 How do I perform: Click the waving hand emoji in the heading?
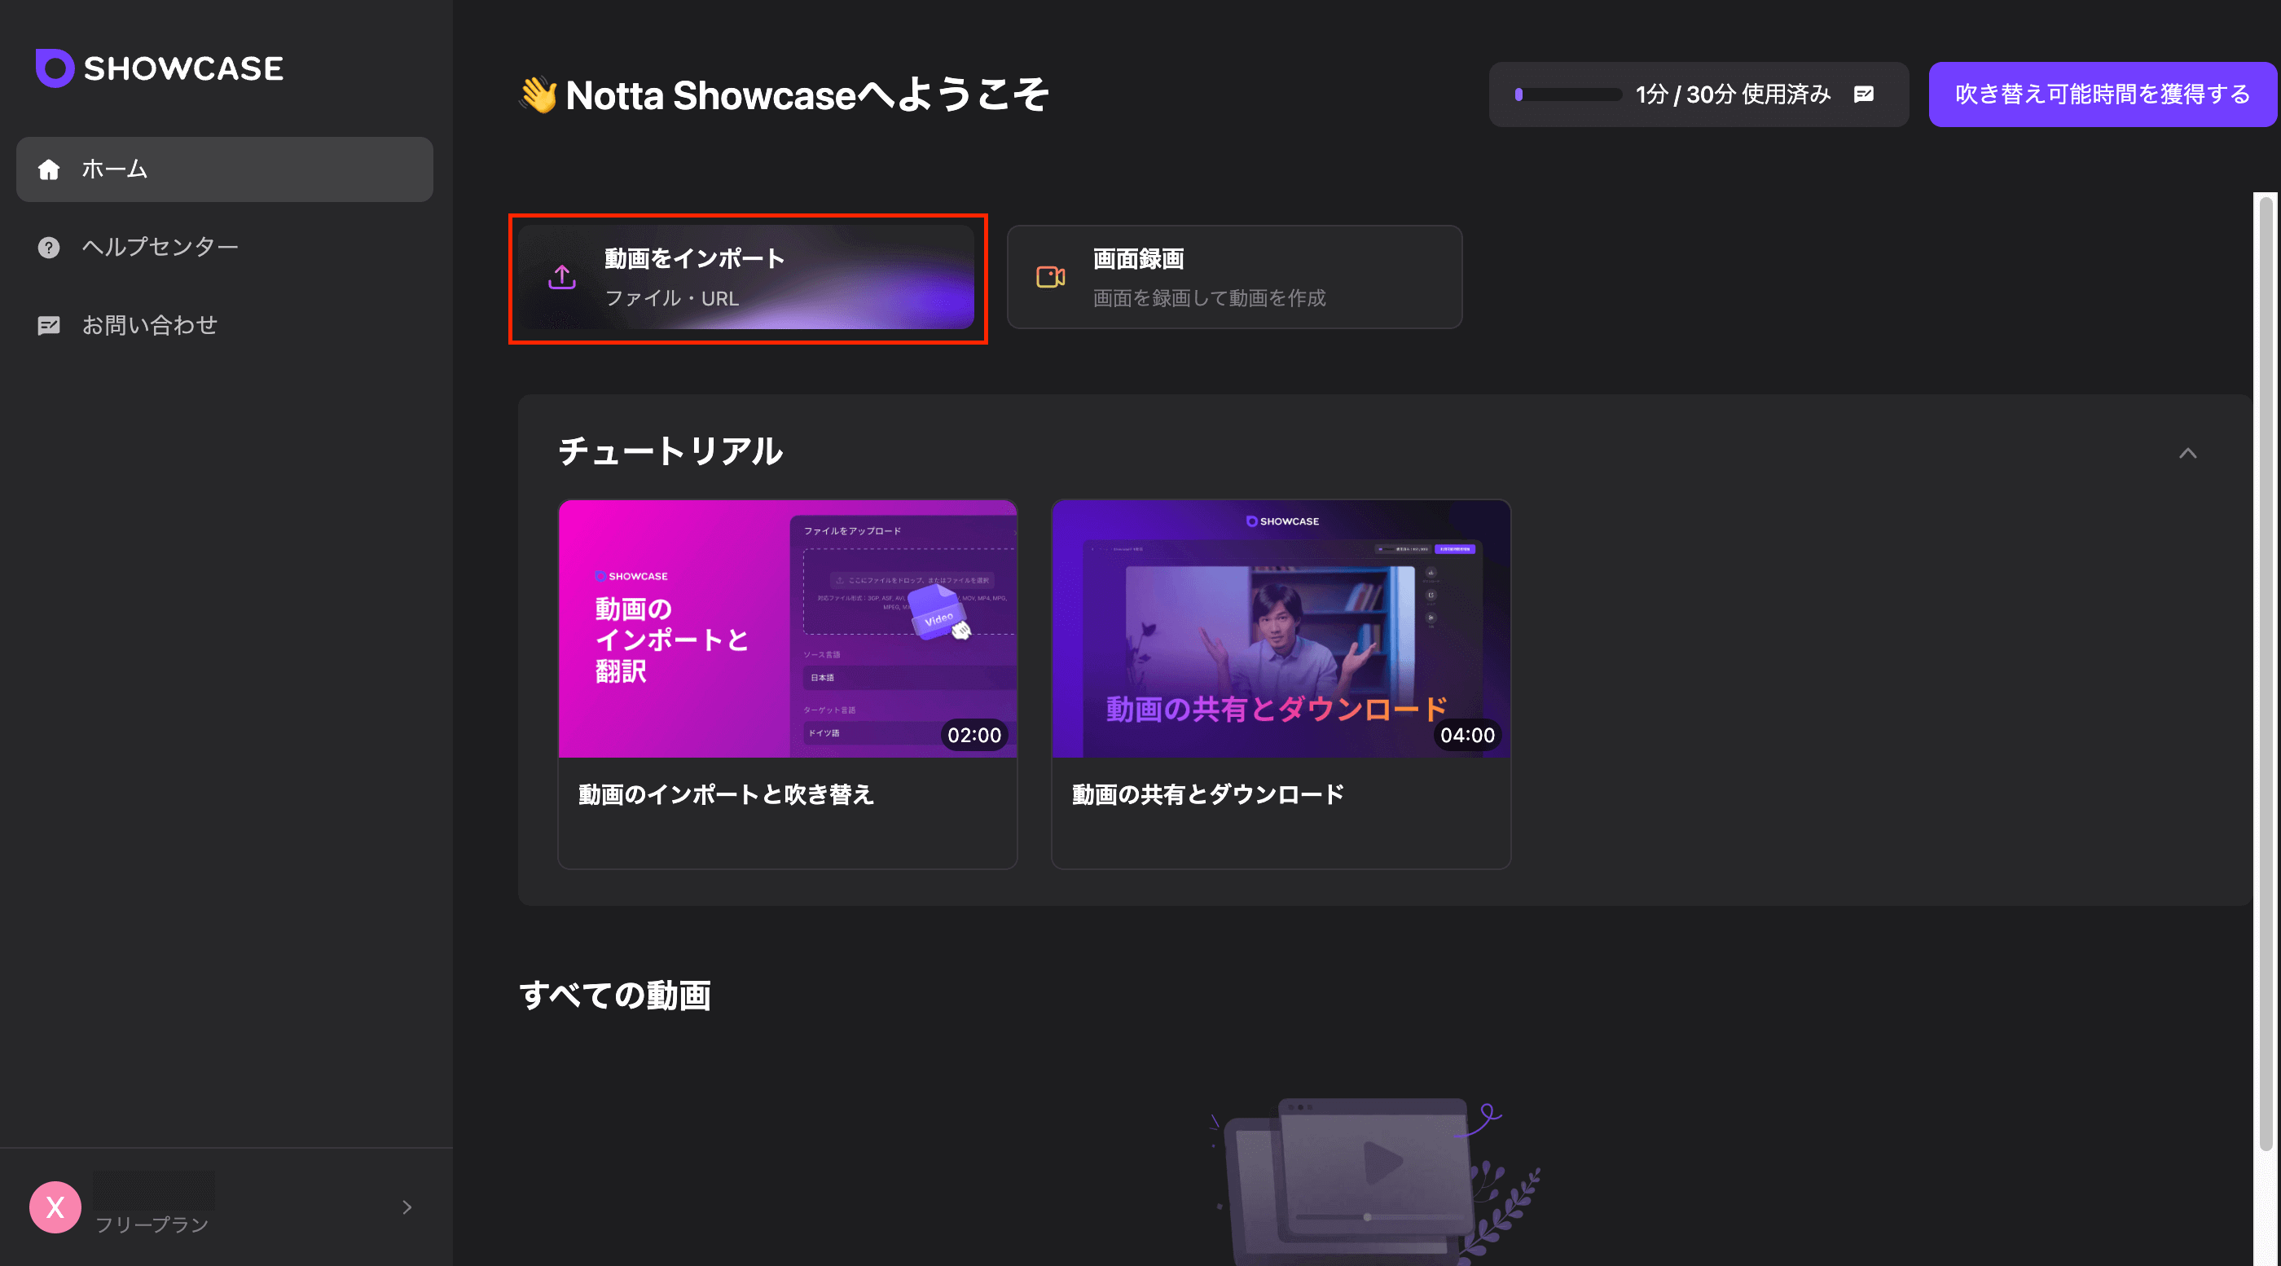click(538, 95)
